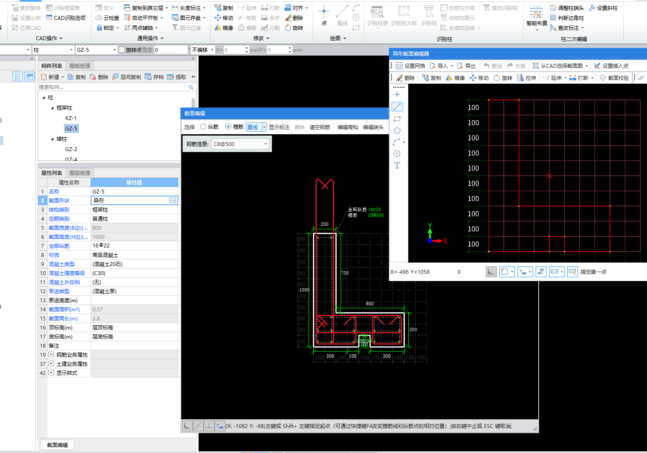Click 清空钢筋 clear rebar button
647x453 pixels.
(320, 127)
